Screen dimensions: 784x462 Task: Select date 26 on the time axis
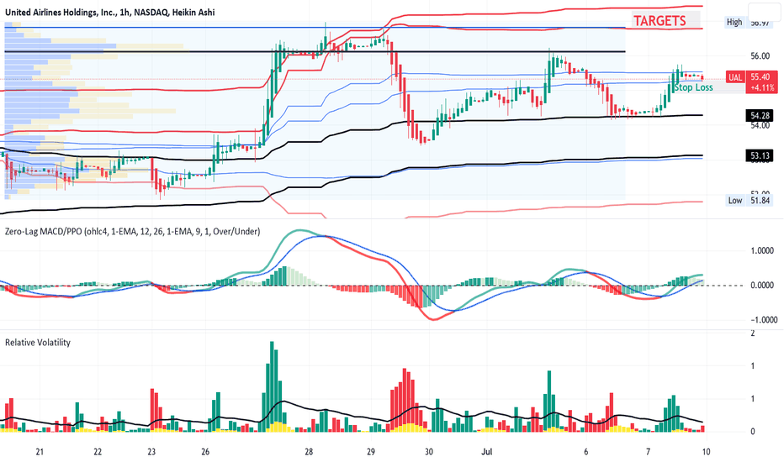tap(205, 452)
